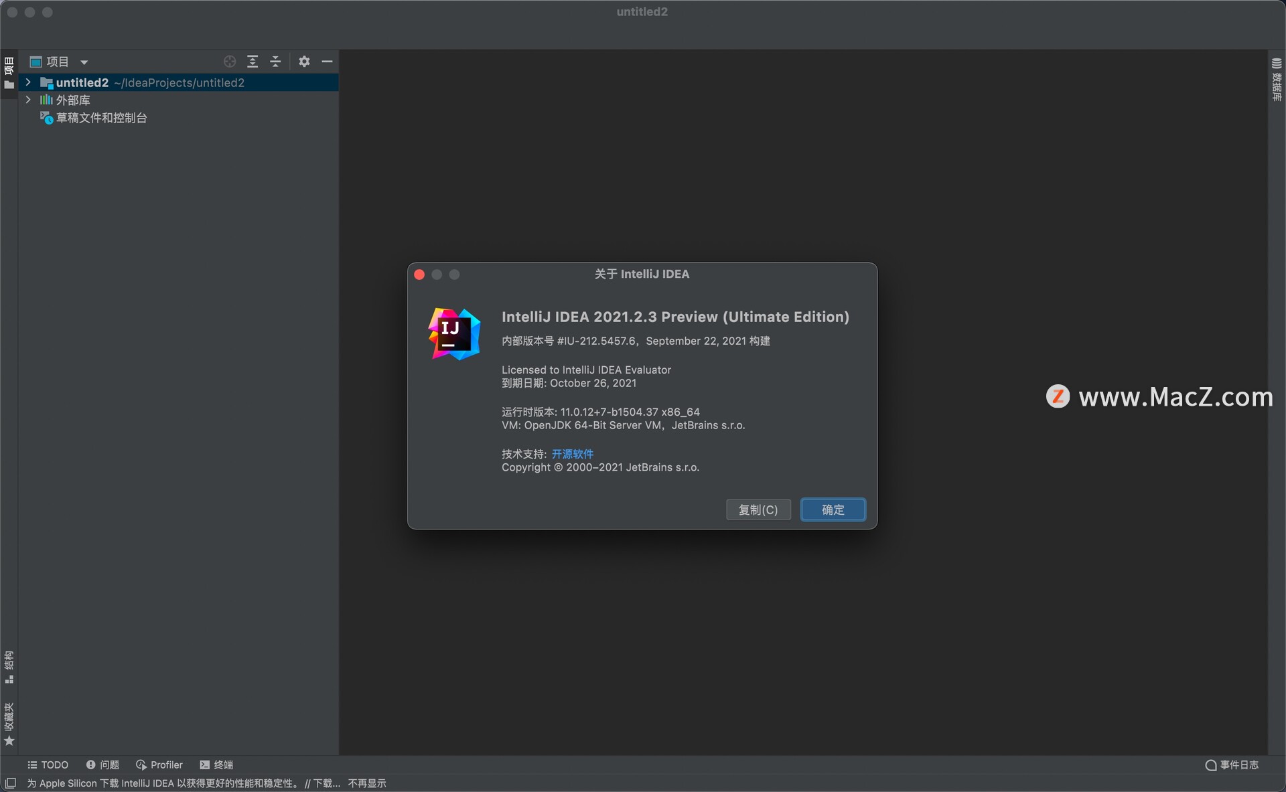Viewport: 1286px width, 792px height.
Task: Select the untitled2 project folder row
Action: coord(178,82)
